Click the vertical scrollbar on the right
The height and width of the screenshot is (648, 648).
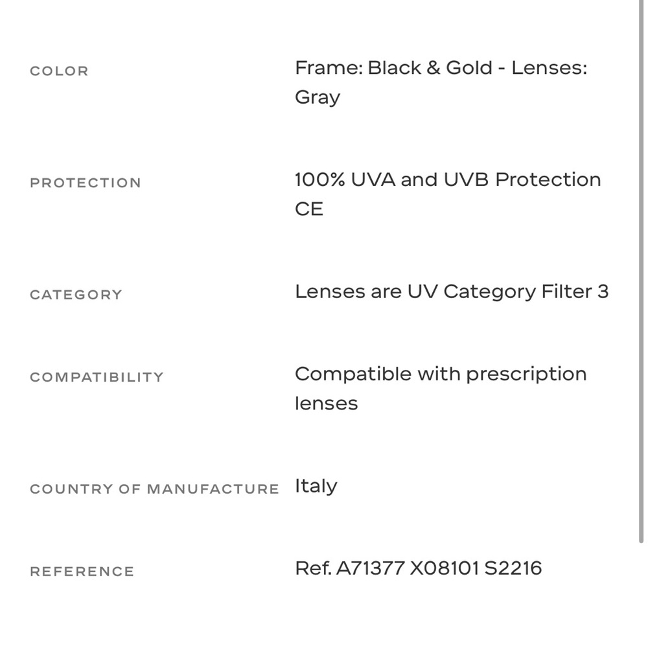[641, 271]
